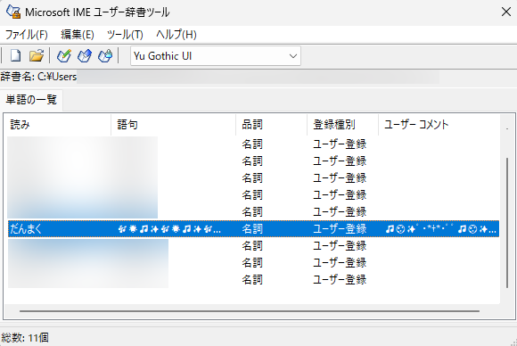Image resolution: width=517 pixels, height=346 pixels.
Task: Open the Yu Gothic UI font dropdown
Action: click(x=216, y=56)
